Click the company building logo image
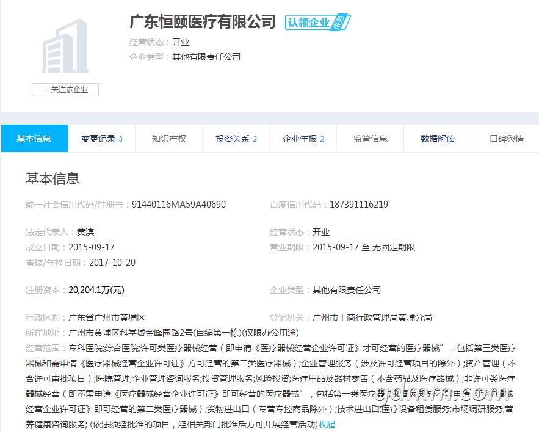This screenshot has height=431, width=539. 65,46
